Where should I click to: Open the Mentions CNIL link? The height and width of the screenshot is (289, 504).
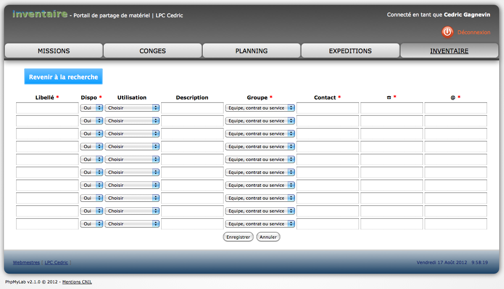[x=77, y=282]
